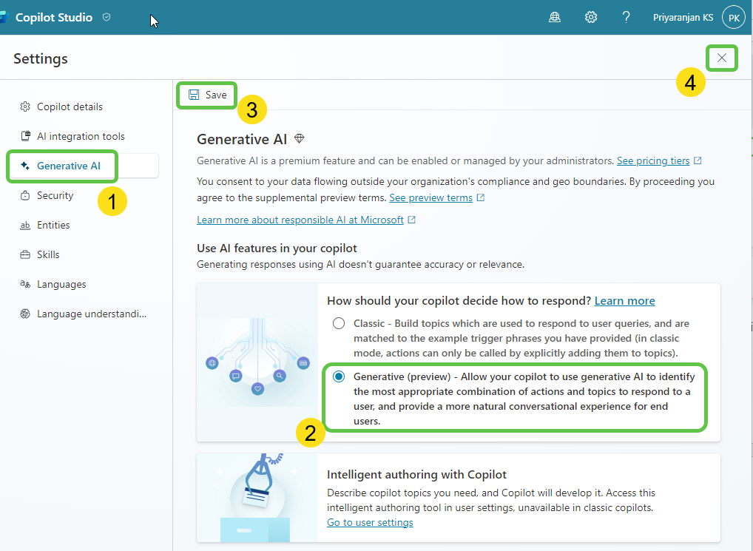Click Learn more about responsible AI
The width and height of the screenshot is (753, 551).
coord(300,220)
